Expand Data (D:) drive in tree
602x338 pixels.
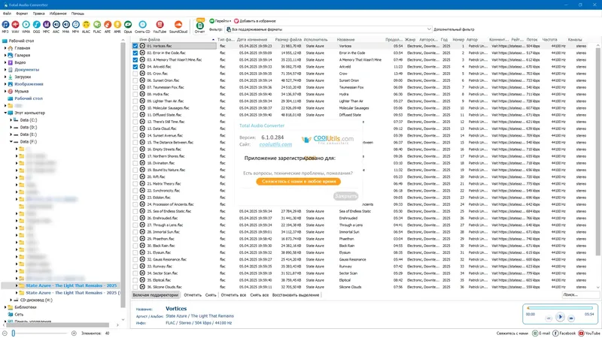click(x=11, y=127)
